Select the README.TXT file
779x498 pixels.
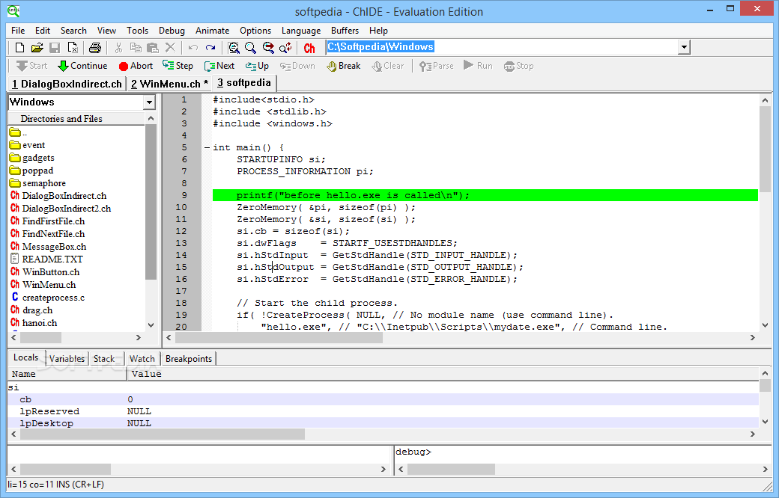point(46,259)
